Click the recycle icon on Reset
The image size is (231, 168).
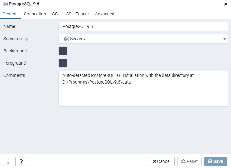pyautogui.click(x=184, y=161)
